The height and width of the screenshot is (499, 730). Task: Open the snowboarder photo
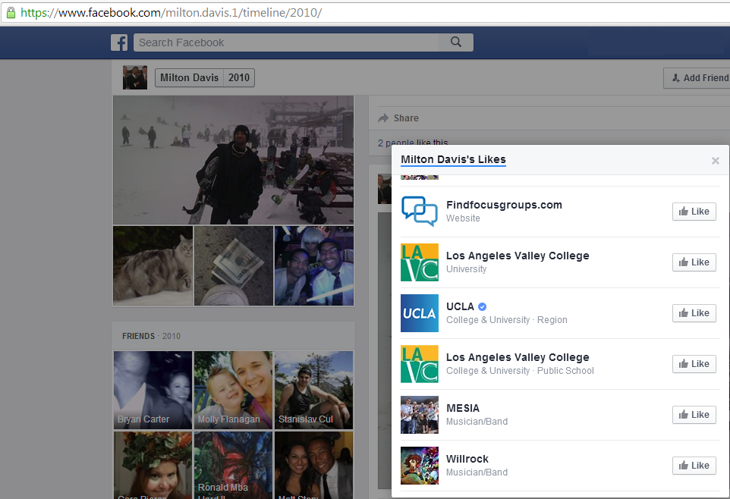tap(233, 160)
